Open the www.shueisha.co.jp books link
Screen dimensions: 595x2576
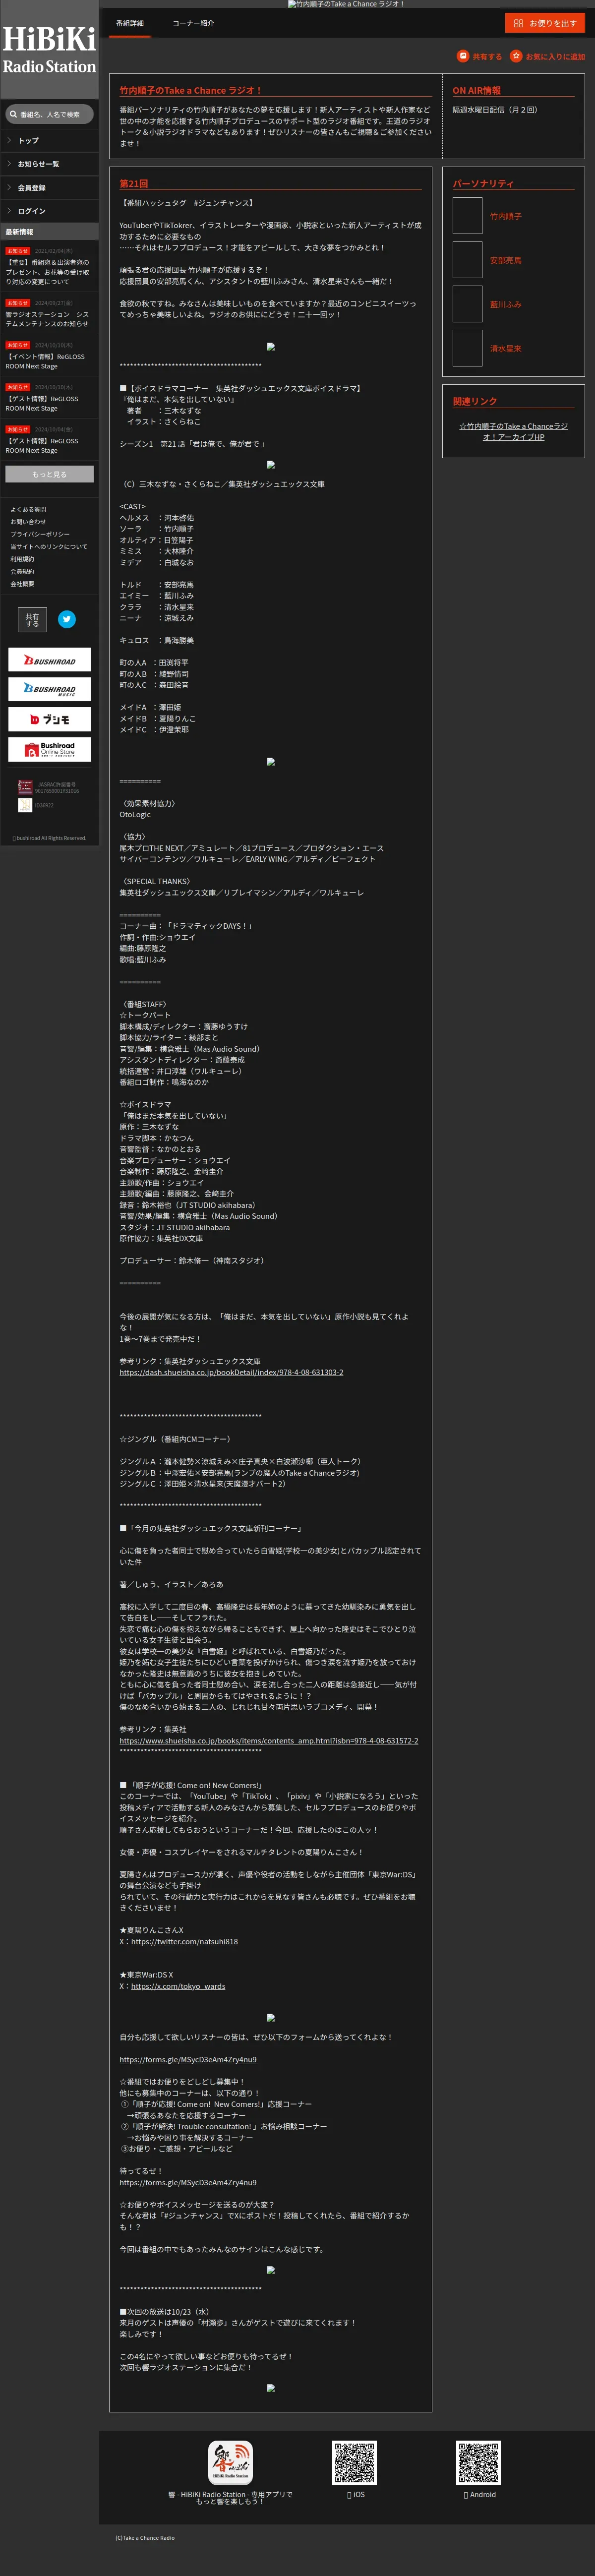coord(269,1741)
